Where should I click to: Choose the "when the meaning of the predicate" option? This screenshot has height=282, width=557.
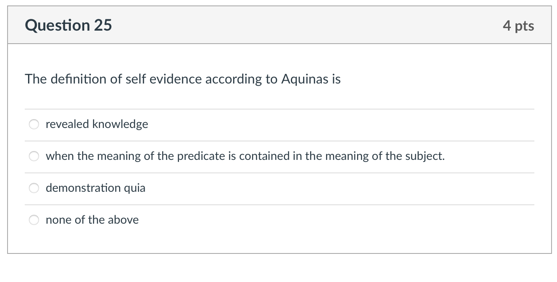34,156
